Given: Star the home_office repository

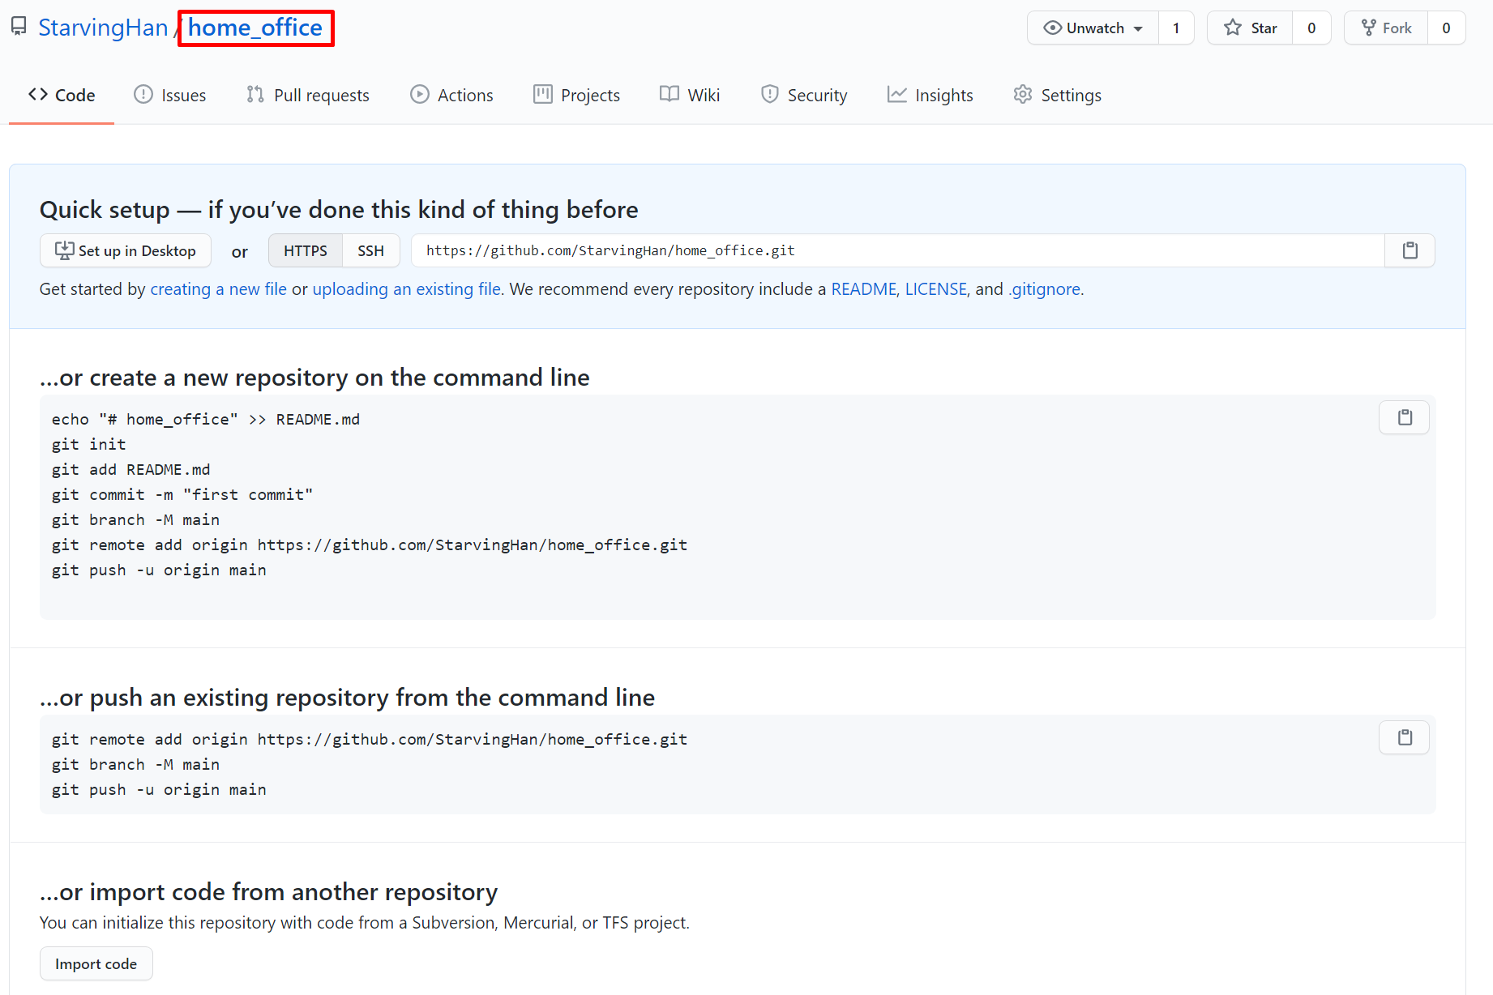Looking at the screenshot, I should tap(1250, 28).
